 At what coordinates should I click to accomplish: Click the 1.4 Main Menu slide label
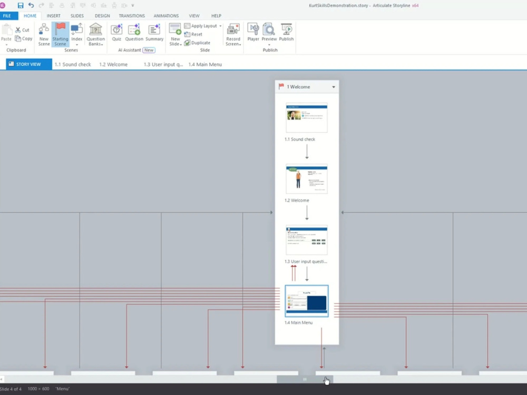[x=298, y=322]
